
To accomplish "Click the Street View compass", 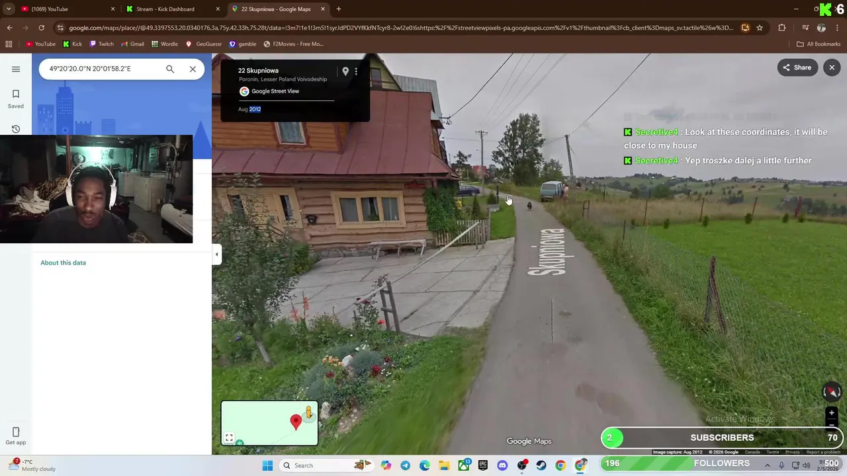I will [832, 392].
